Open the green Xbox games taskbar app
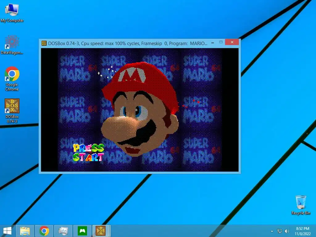Image resolution: width=316 pixels, height=237 pixels. [x=82, y=231]
